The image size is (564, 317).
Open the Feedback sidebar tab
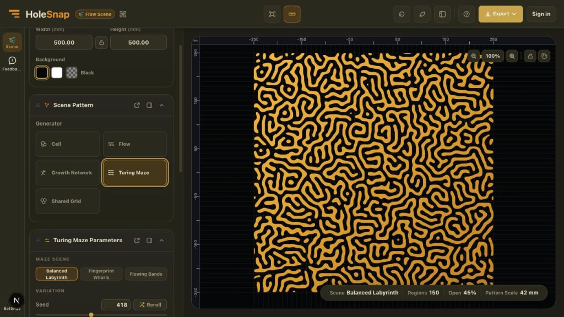click(x=12, y=64)
